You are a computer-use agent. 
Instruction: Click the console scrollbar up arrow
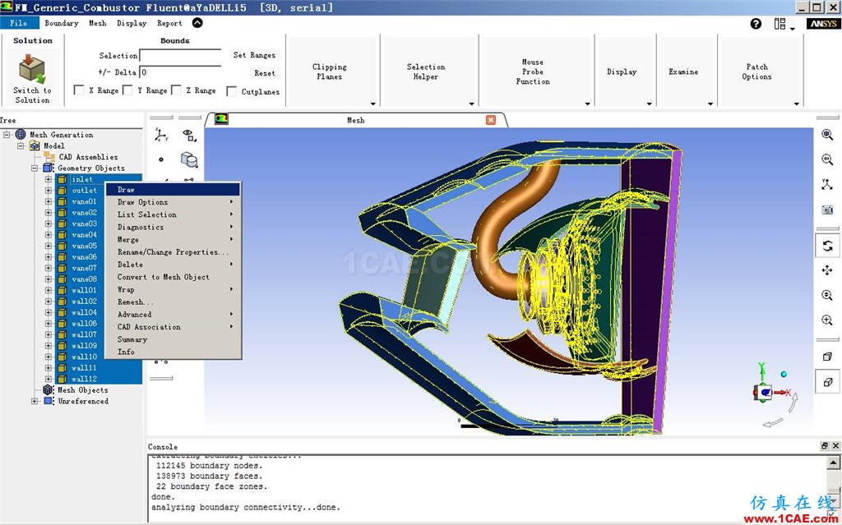click(x=835, y=463)
